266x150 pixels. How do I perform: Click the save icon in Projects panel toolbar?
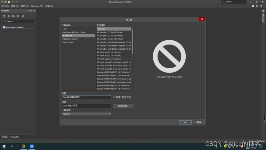pyautogui.click(x=4, y=16)
